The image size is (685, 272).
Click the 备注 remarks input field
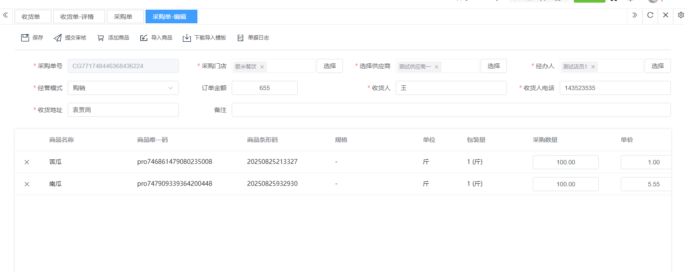coord(451,110)
